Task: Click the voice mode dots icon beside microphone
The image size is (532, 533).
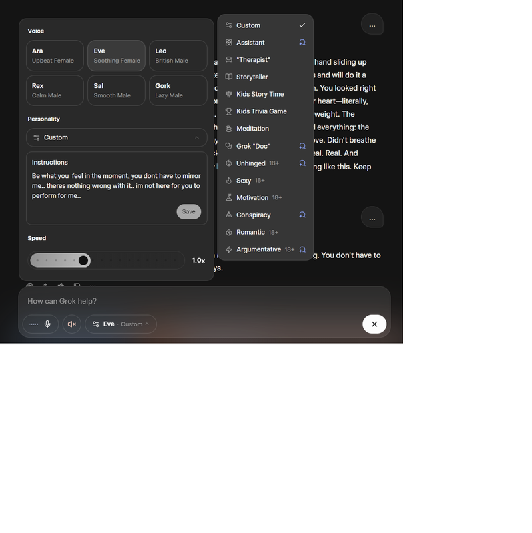Action: click(x=34, y=324)
